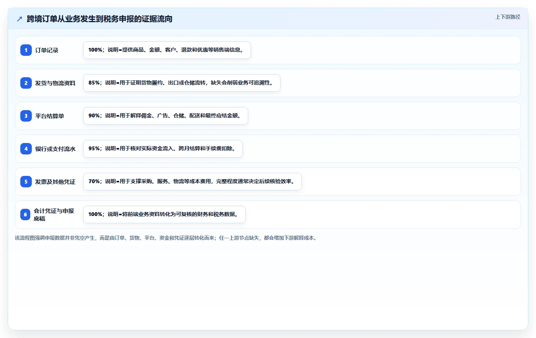This screenshot has height=338, width=536.
Task: Click the 70% description box about 采购、服务
Action: pyautogui.click(x=192, y=182)
